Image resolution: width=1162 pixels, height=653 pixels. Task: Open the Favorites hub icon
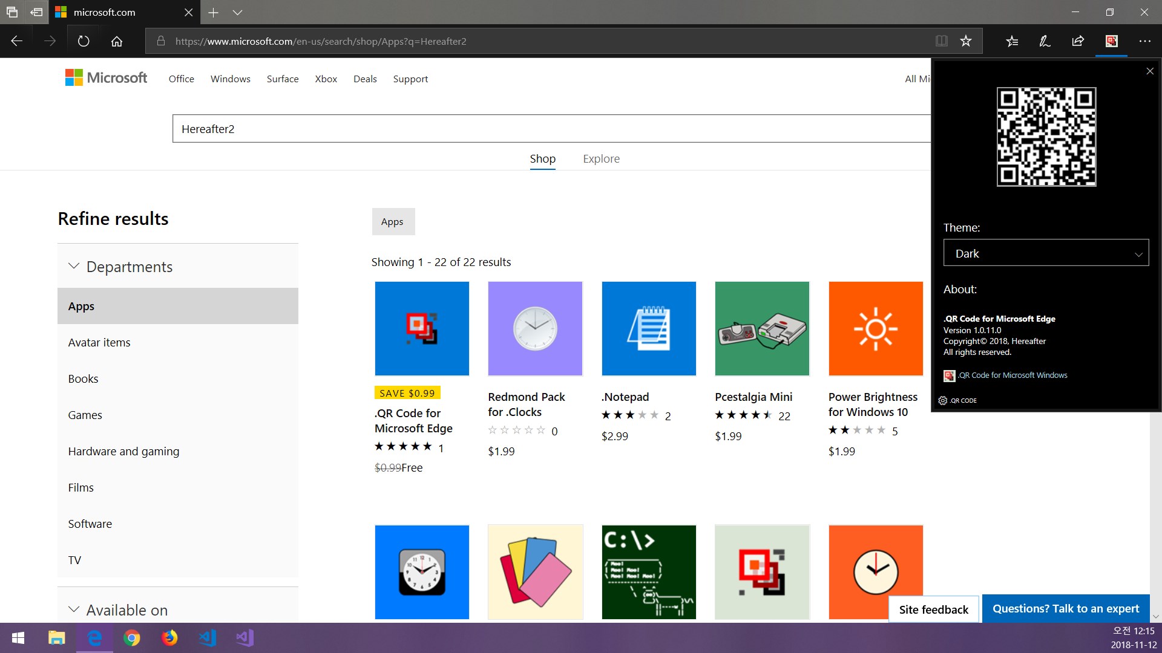click(x=1012, y=41)
